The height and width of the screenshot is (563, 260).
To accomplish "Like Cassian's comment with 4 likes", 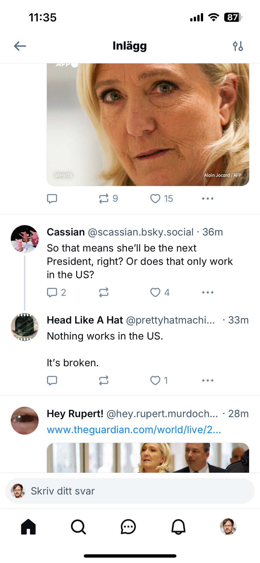I will [155, 292].
